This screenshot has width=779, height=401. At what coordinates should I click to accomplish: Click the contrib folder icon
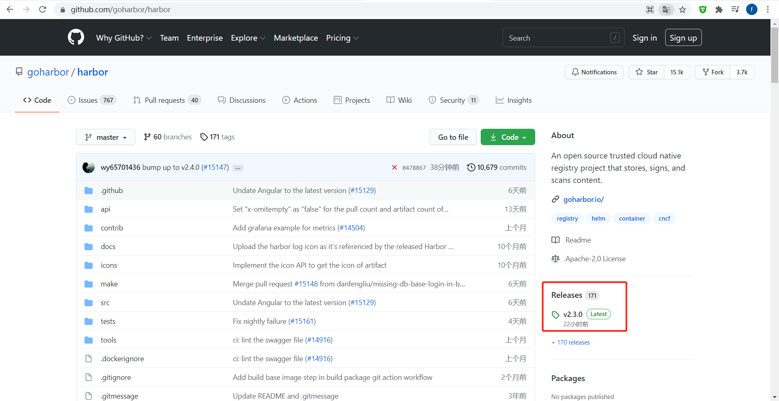tap(89, 228)
